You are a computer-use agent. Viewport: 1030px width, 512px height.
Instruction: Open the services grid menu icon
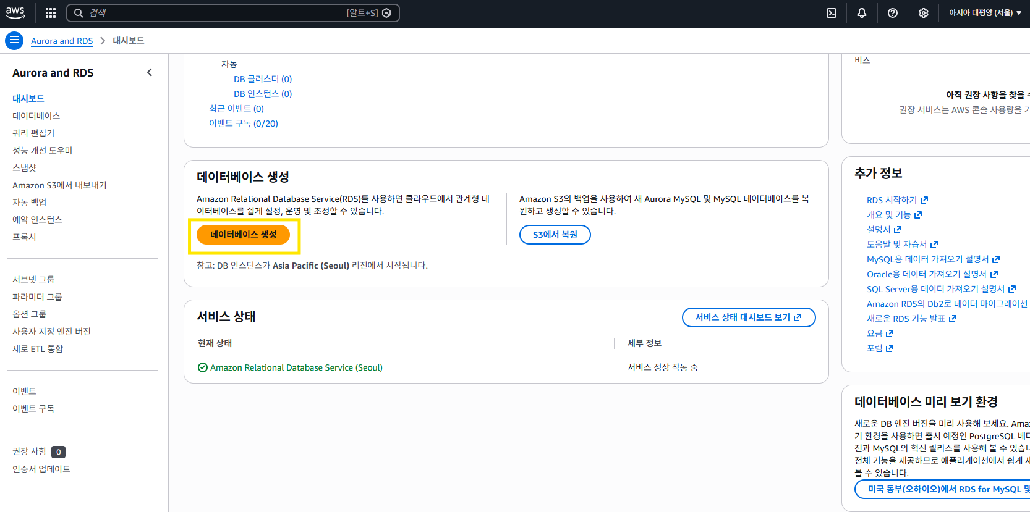(x=51, y=13)
